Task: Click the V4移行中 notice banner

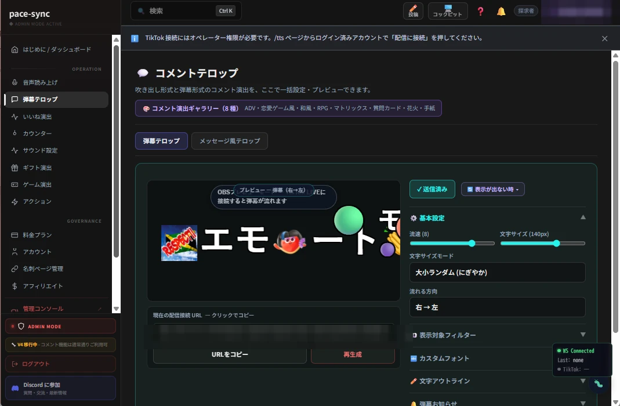Action: (x=60, y=345)
